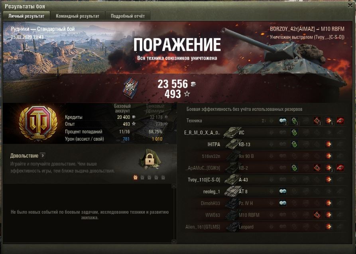The width and height of the screenshot is (356, 254).
Task: Click player name Tvoy_110[C-S-O] in the list
Action: click(x=204, y=180)
